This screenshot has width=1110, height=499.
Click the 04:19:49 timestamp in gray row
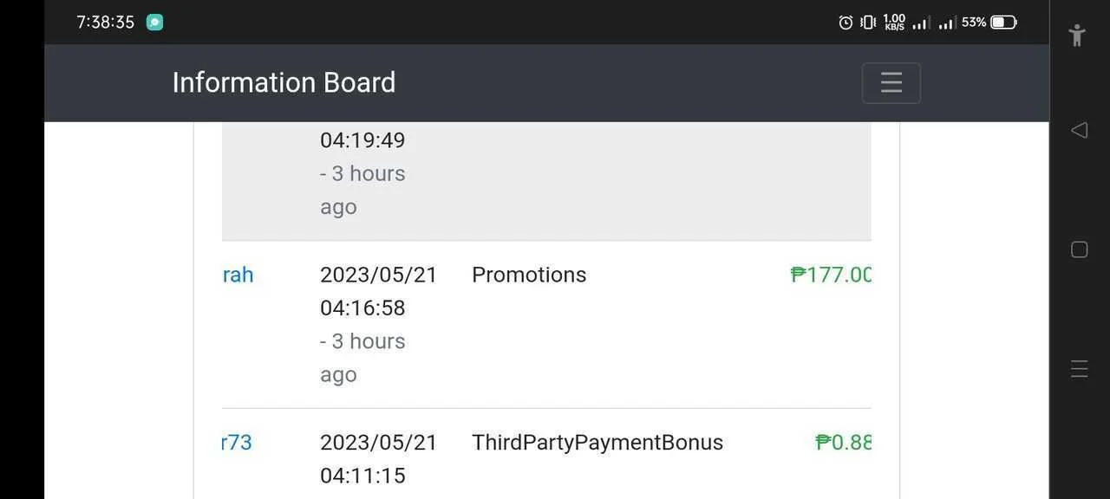tap(362, 140)
